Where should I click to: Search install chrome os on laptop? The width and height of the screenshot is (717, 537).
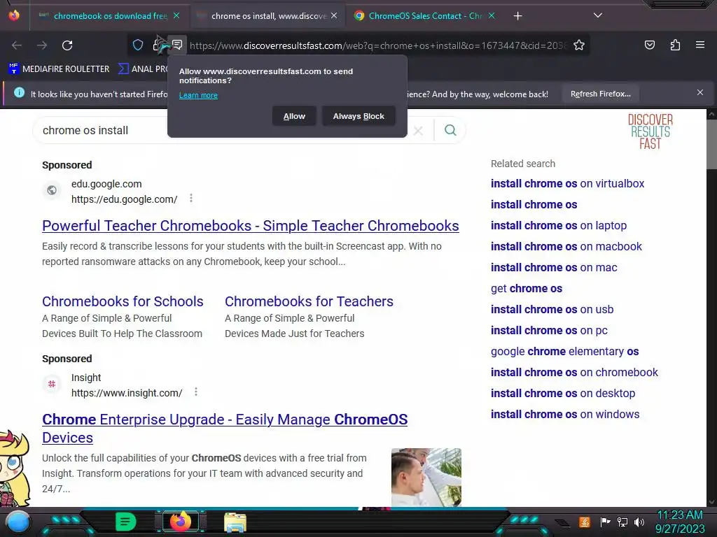[x=559, y=226]
